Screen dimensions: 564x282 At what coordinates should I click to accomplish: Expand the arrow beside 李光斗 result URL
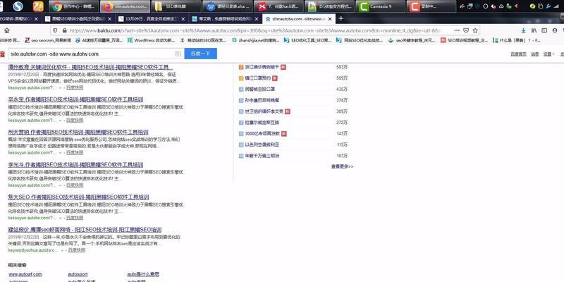[x=60, y=185]
